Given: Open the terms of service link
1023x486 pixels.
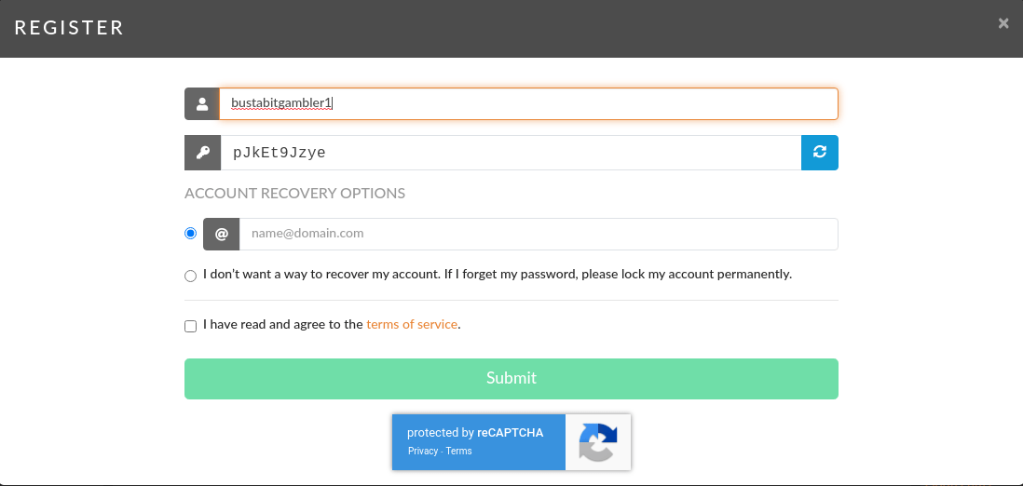Looking at the screenshot, I should 412,324.
